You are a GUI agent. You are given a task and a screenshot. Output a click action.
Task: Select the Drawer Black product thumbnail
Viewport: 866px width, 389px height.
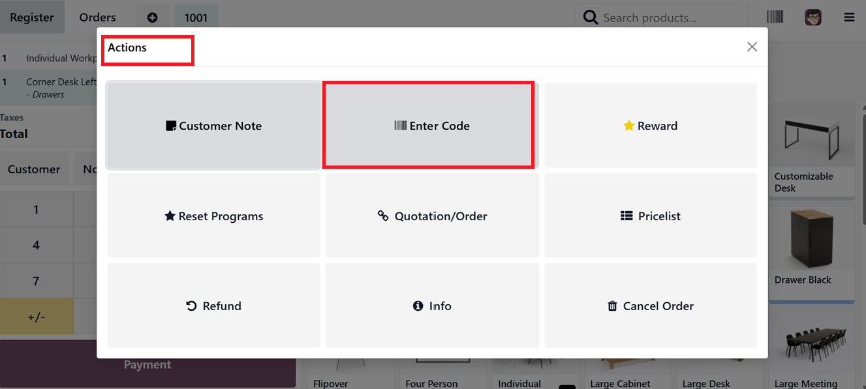coord(811,238)
